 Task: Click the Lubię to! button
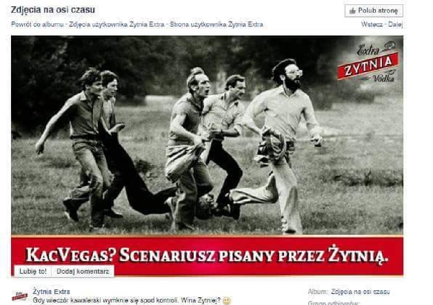[x=33, y=271]
